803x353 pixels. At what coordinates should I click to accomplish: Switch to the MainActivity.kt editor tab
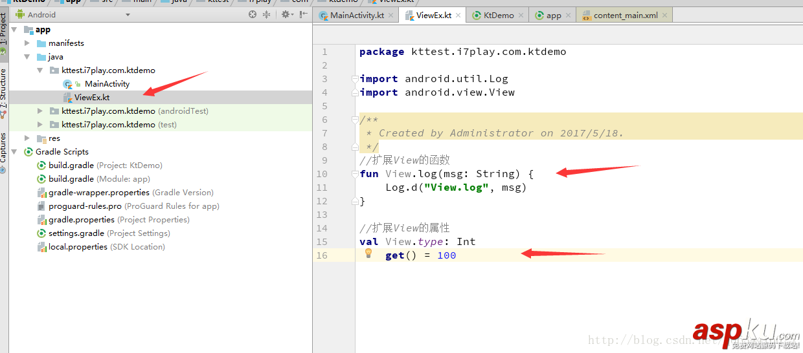tap(357, 16)
